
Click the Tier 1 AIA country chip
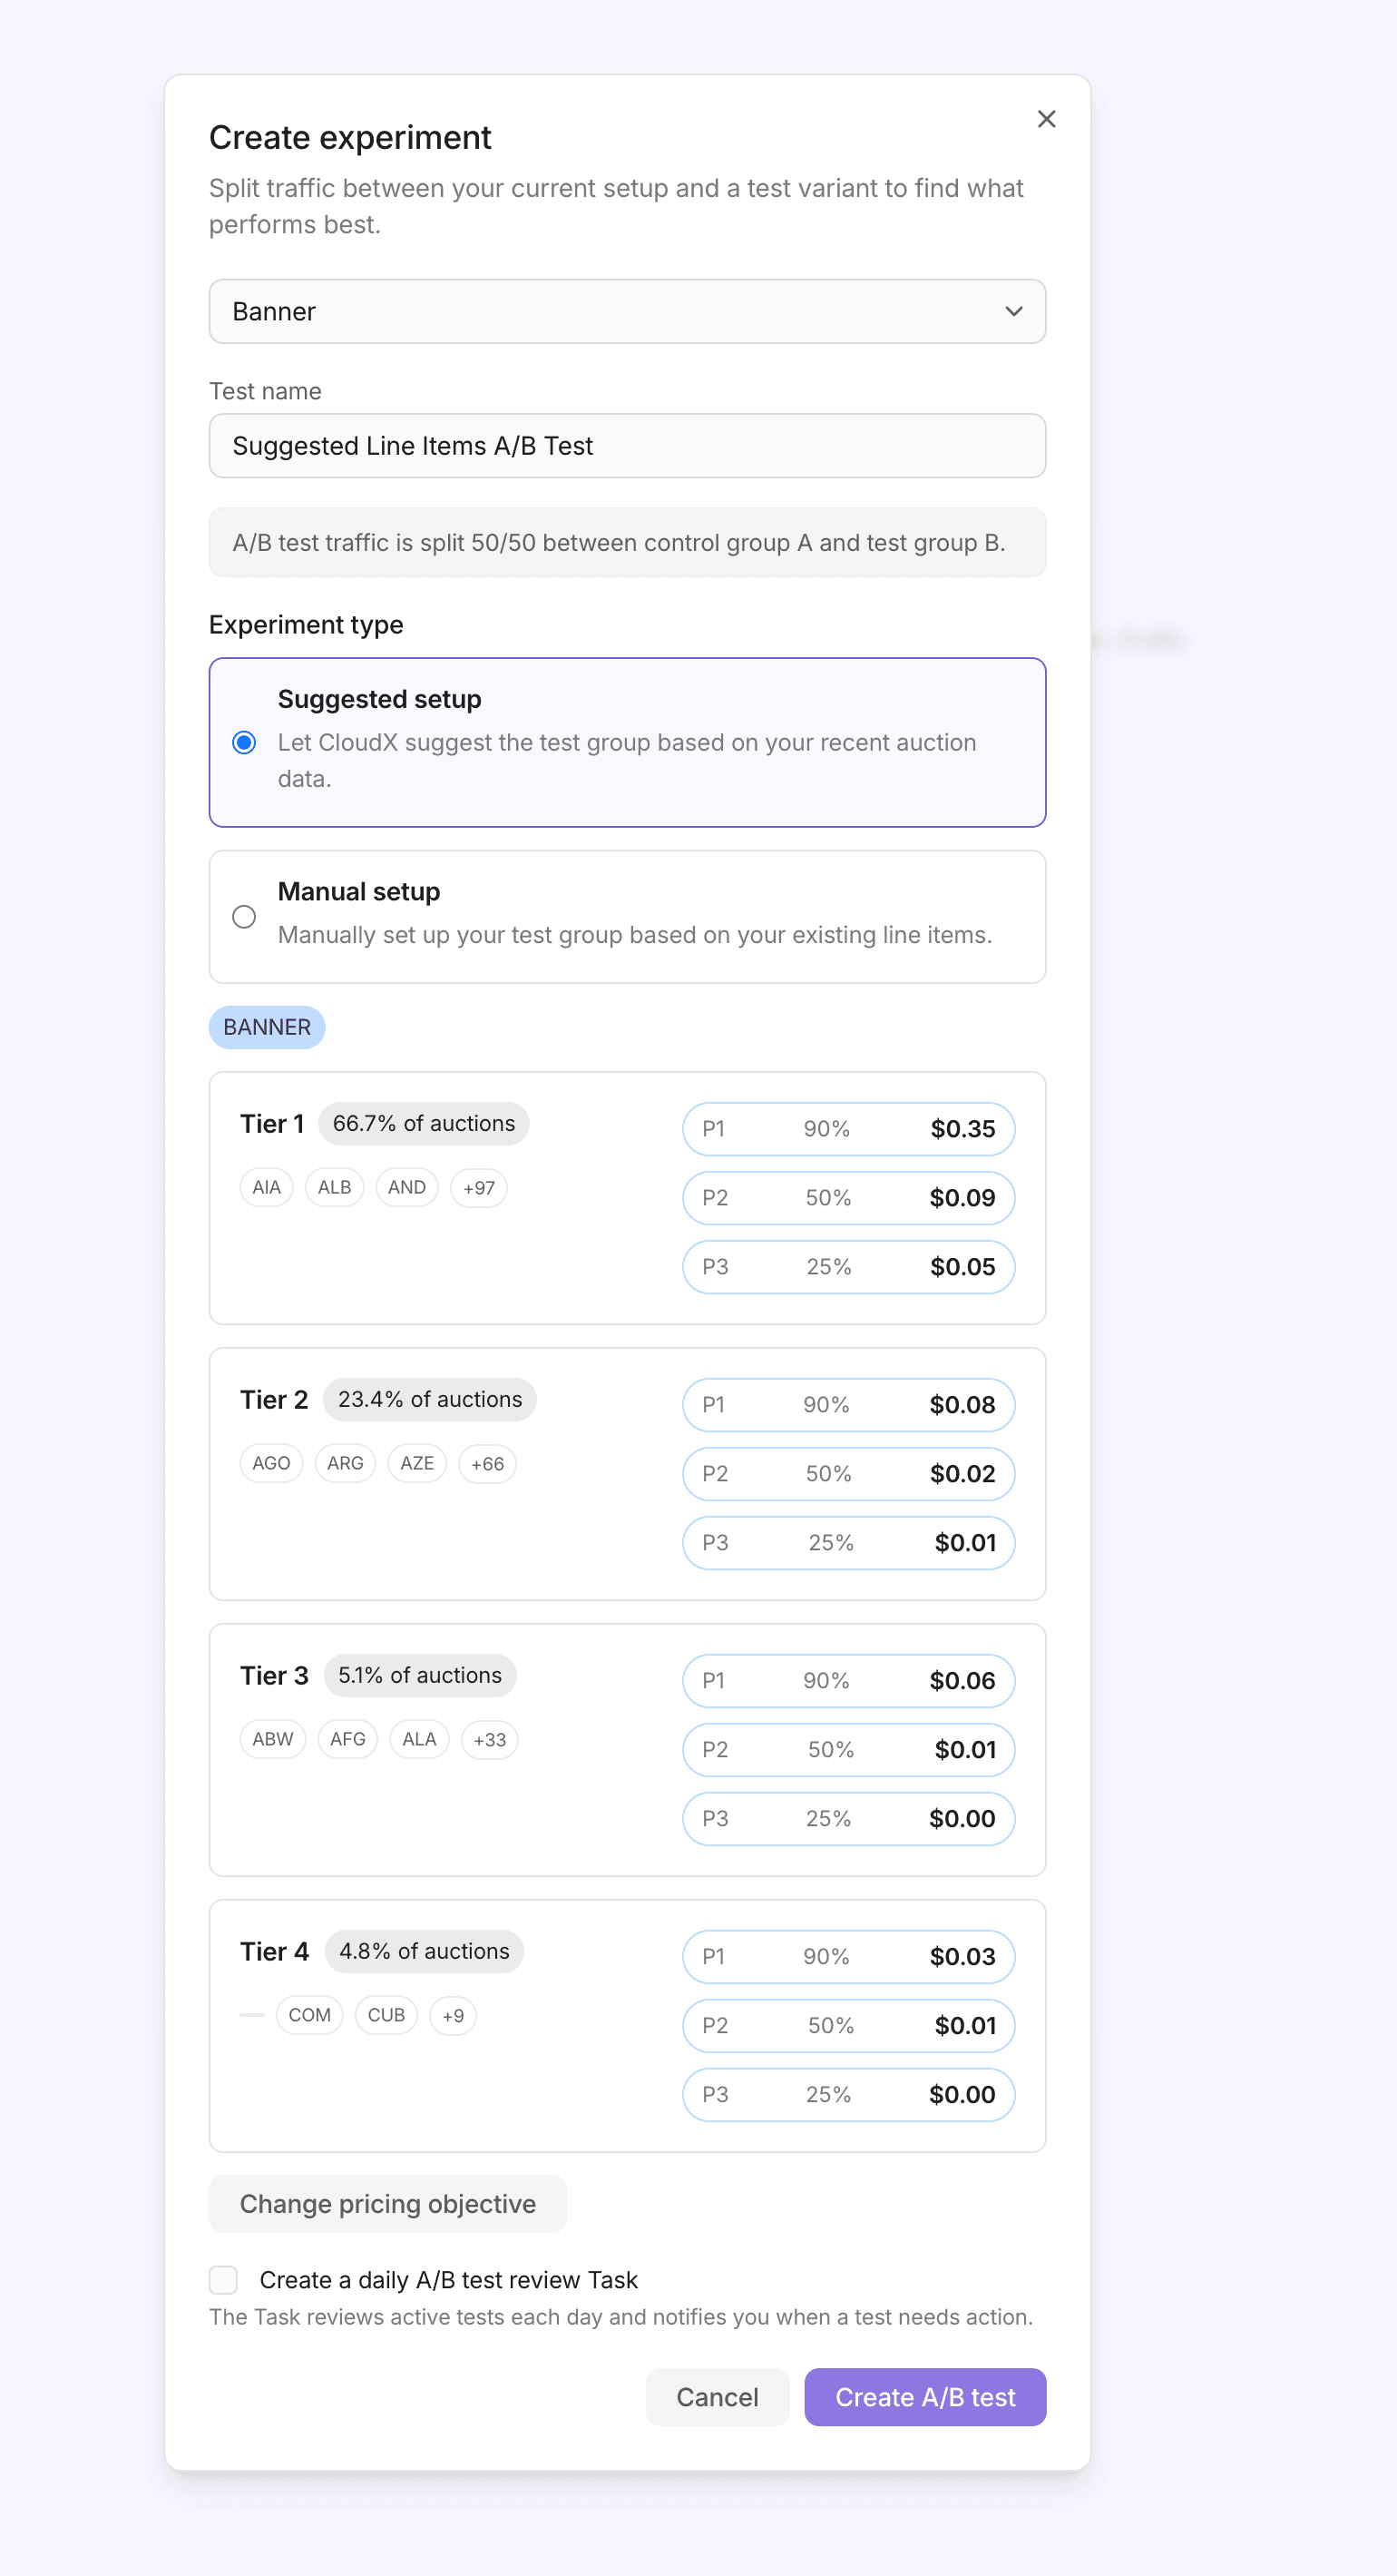coord(267,1188)
